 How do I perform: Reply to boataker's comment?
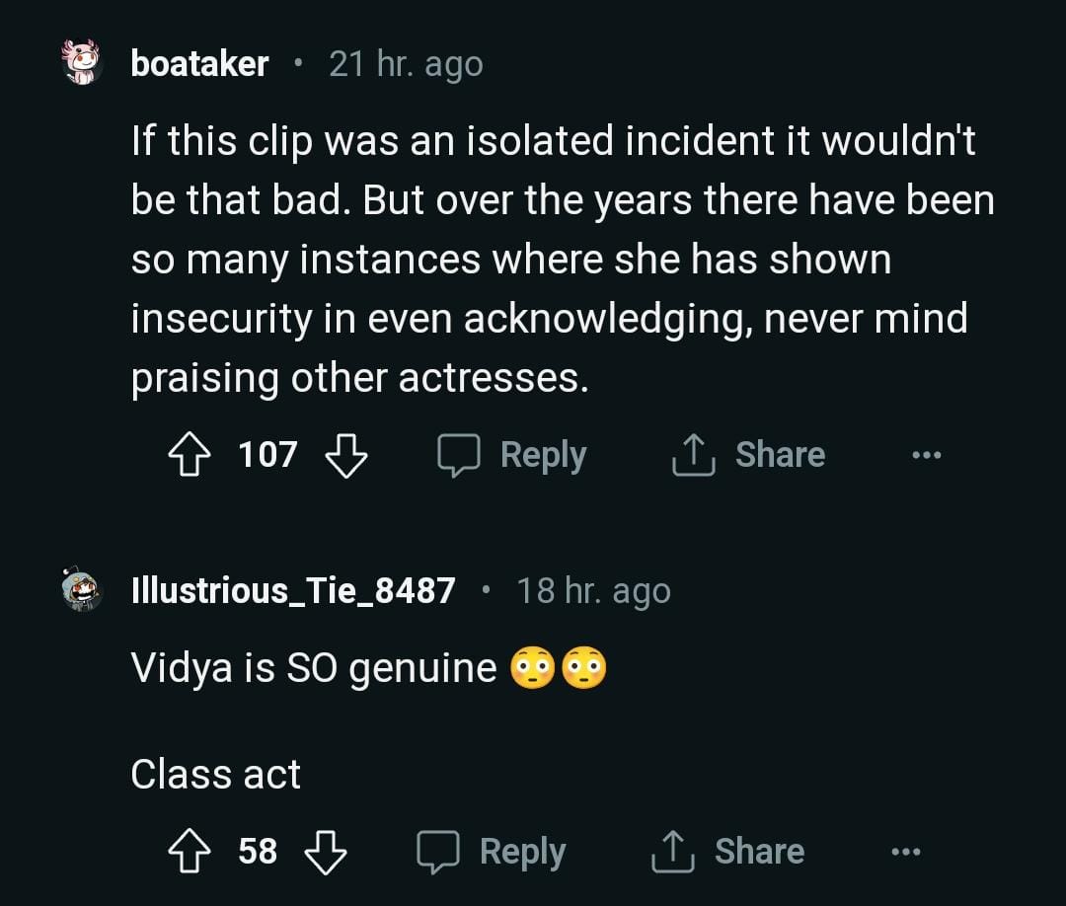pyautogui.click(x=512, y=456)
